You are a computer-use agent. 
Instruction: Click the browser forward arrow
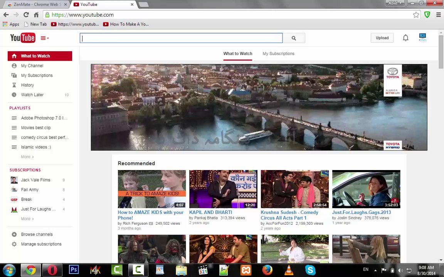coord(16,15)
